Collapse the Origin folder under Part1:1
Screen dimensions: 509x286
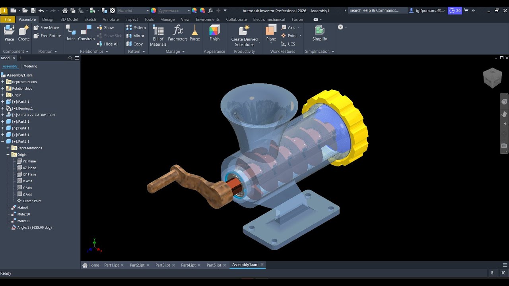pos(8,155)
